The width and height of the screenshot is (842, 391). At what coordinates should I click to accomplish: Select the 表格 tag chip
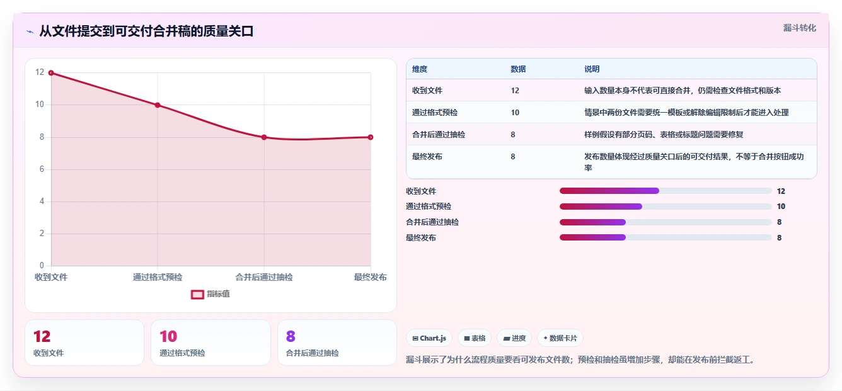[475, 338]
